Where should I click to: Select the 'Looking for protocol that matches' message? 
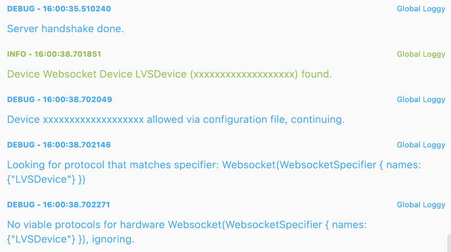[x=214, y=172]
